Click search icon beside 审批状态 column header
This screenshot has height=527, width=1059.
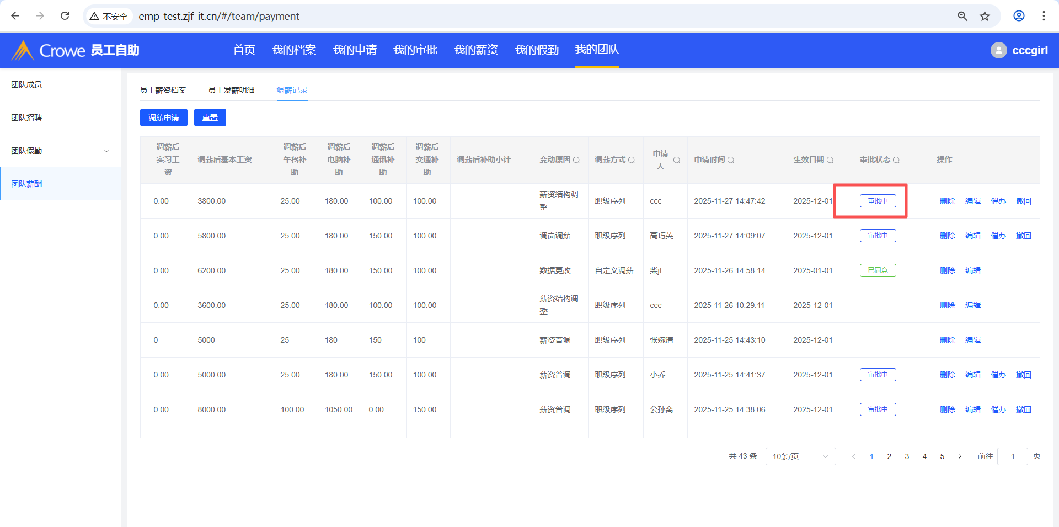896,160
